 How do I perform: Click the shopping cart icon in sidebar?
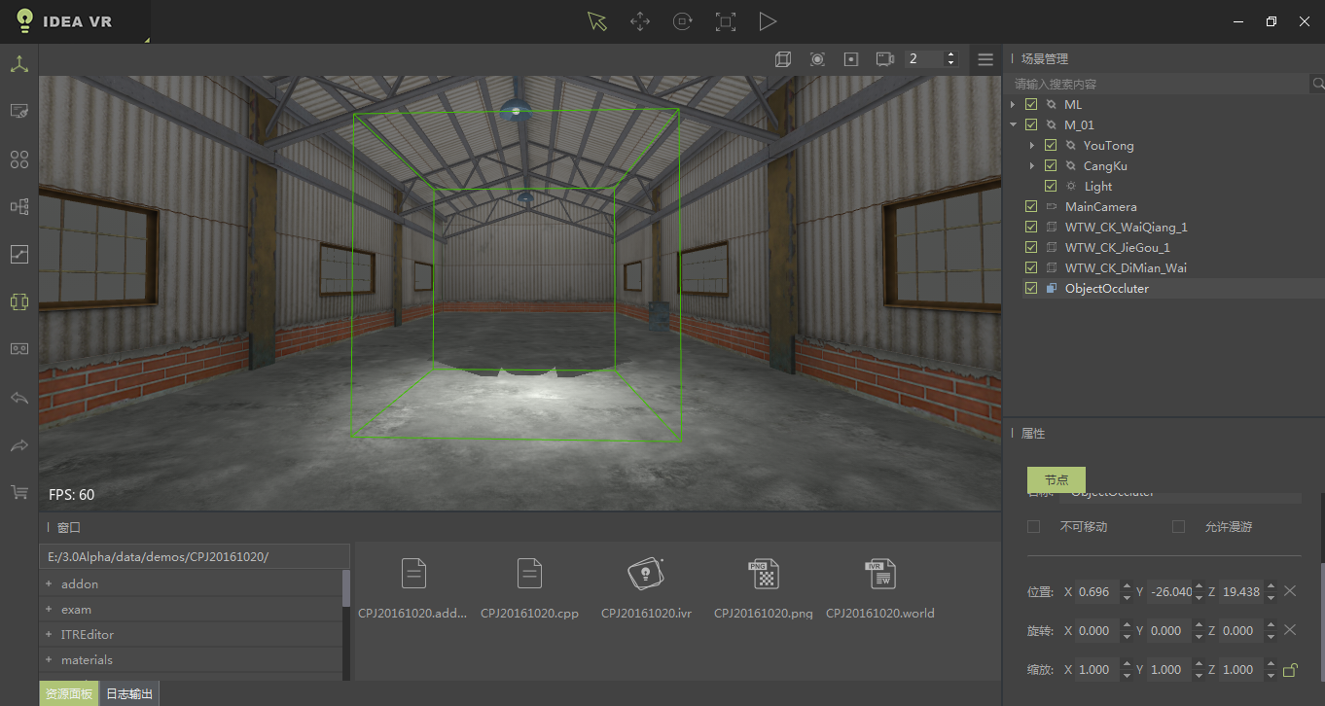19,492
